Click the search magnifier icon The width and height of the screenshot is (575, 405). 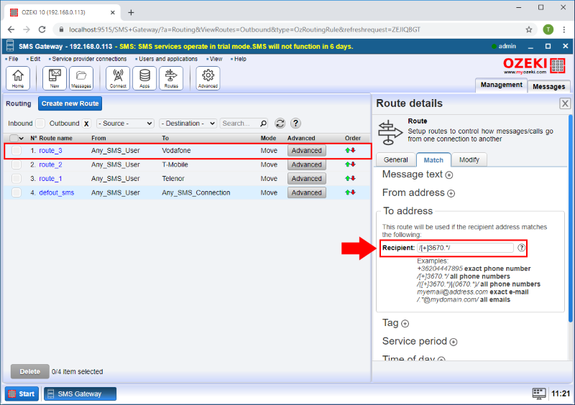[x=263, y=124]
